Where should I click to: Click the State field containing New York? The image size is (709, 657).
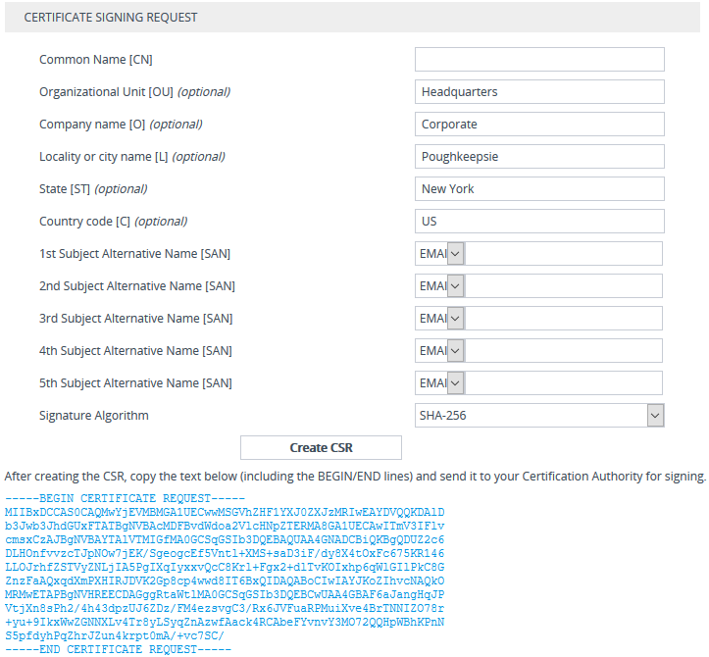[539, 189]
